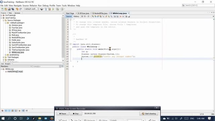Switch to the Start Page tab
Image resolution: width=215 pixels, height=121 pixels.
pyautogui.click(x=70, y=13)
